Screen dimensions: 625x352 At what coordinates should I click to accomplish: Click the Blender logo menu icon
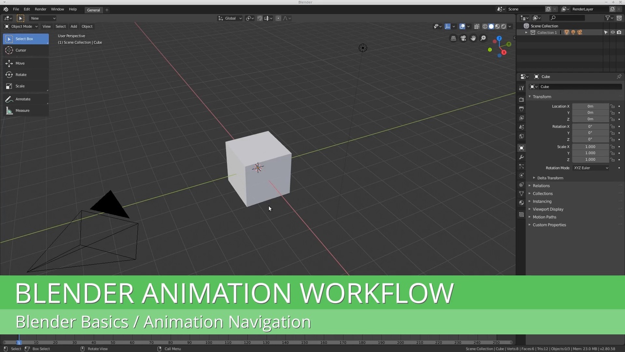click(x=5, y=9)
